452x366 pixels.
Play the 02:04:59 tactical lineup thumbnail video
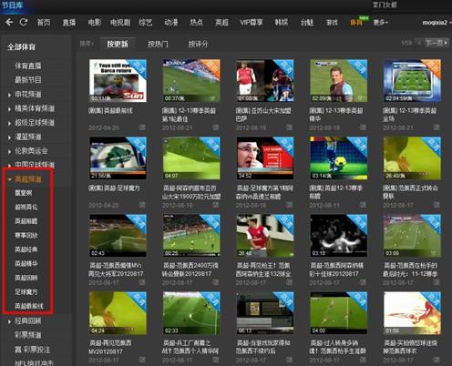412,80
